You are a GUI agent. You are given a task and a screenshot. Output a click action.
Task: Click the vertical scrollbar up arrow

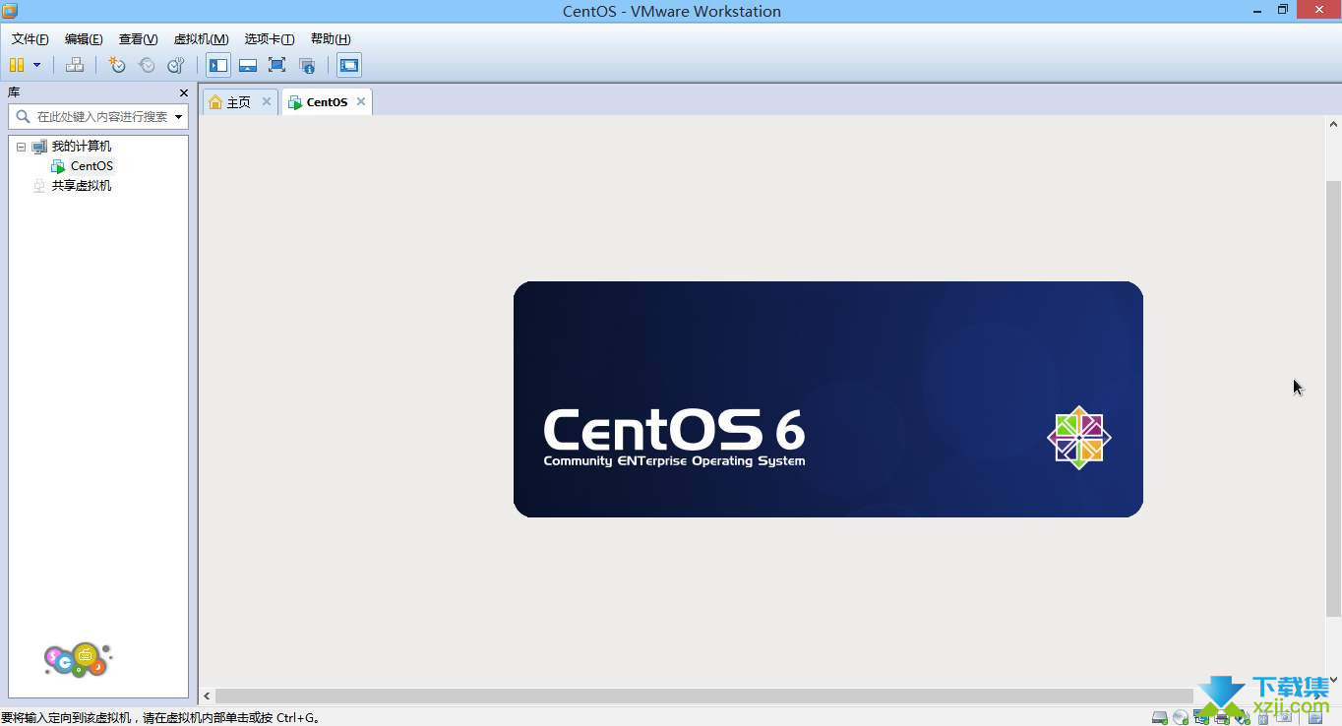1333,124
